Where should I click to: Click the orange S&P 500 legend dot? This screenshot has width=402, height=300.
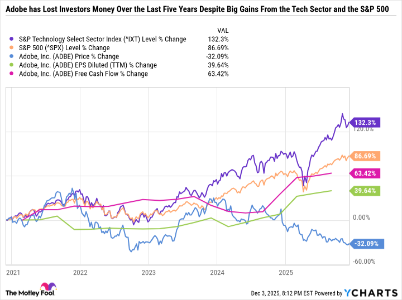[12, 48]
